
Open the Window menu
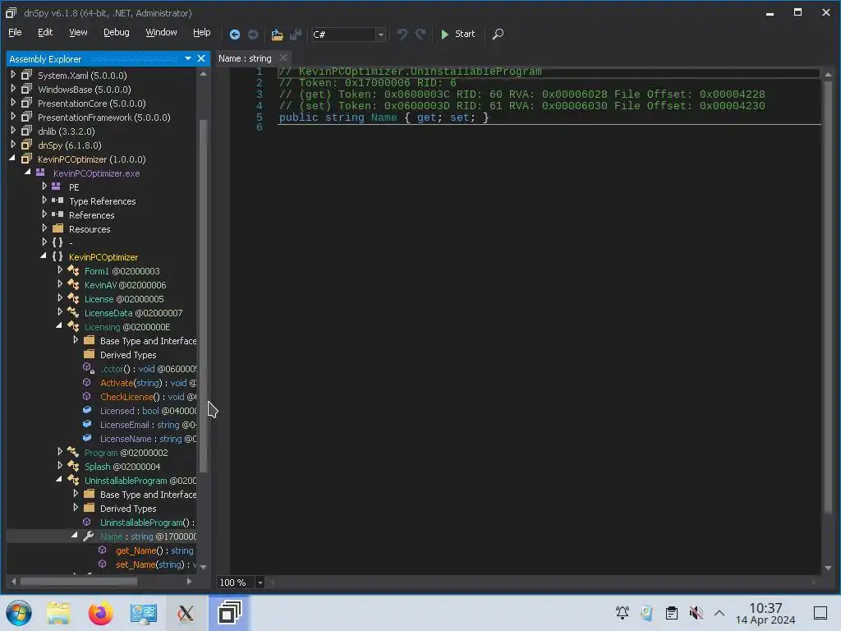pos(161,32)
